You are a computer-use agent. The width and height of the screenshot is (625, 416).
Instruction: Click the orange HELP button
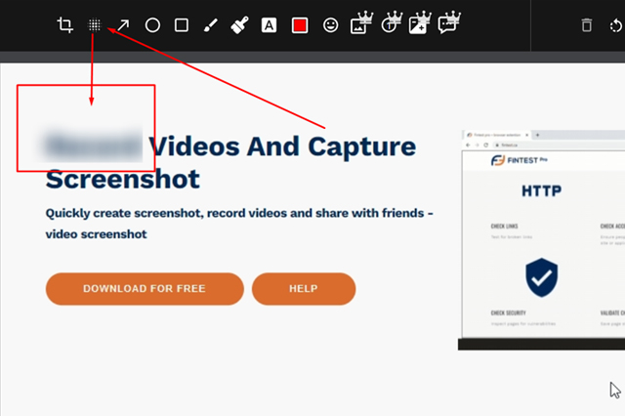(x=304, y=289)
